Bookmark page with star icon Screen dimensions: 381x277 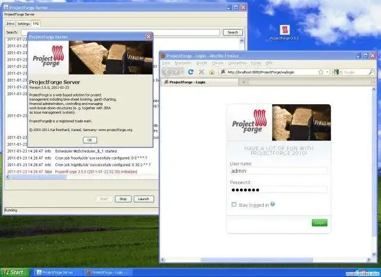pos(321,72)
